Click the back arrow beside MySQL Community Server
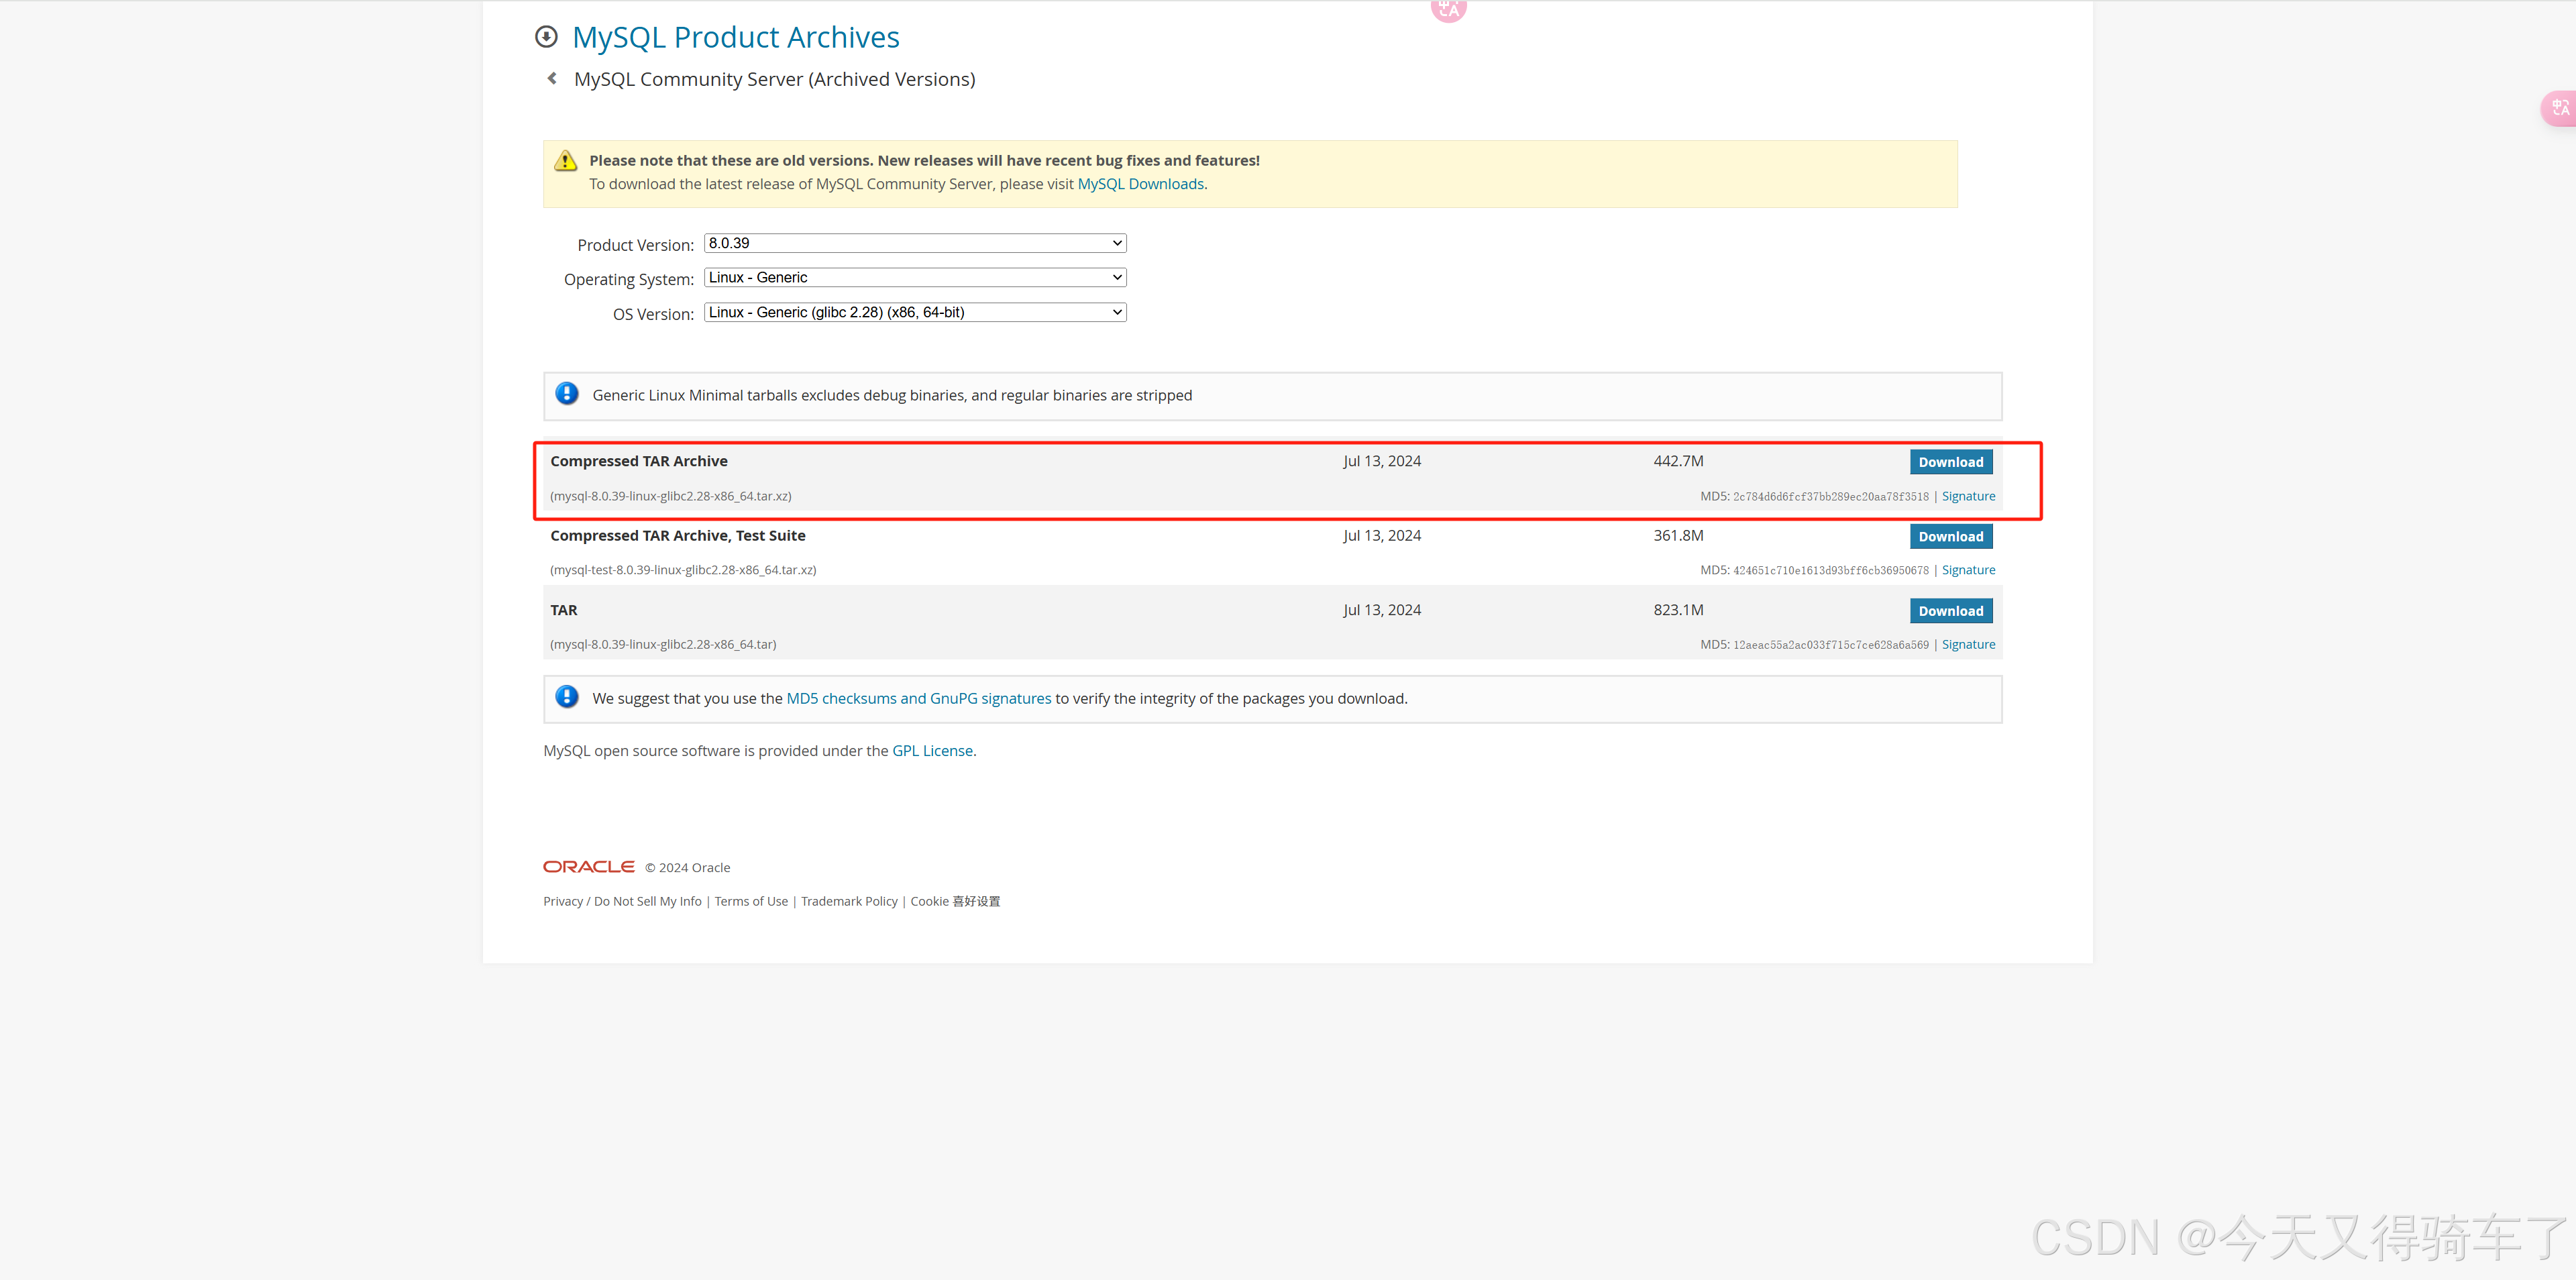 (552, 78)
